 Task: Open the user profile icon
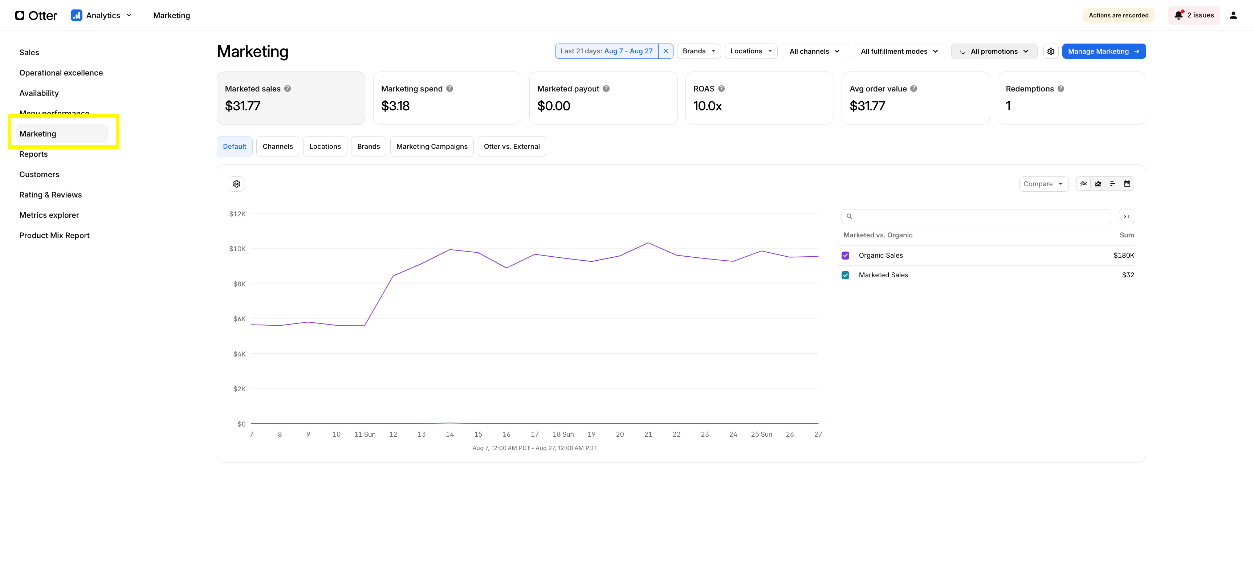pos(1233,16)
